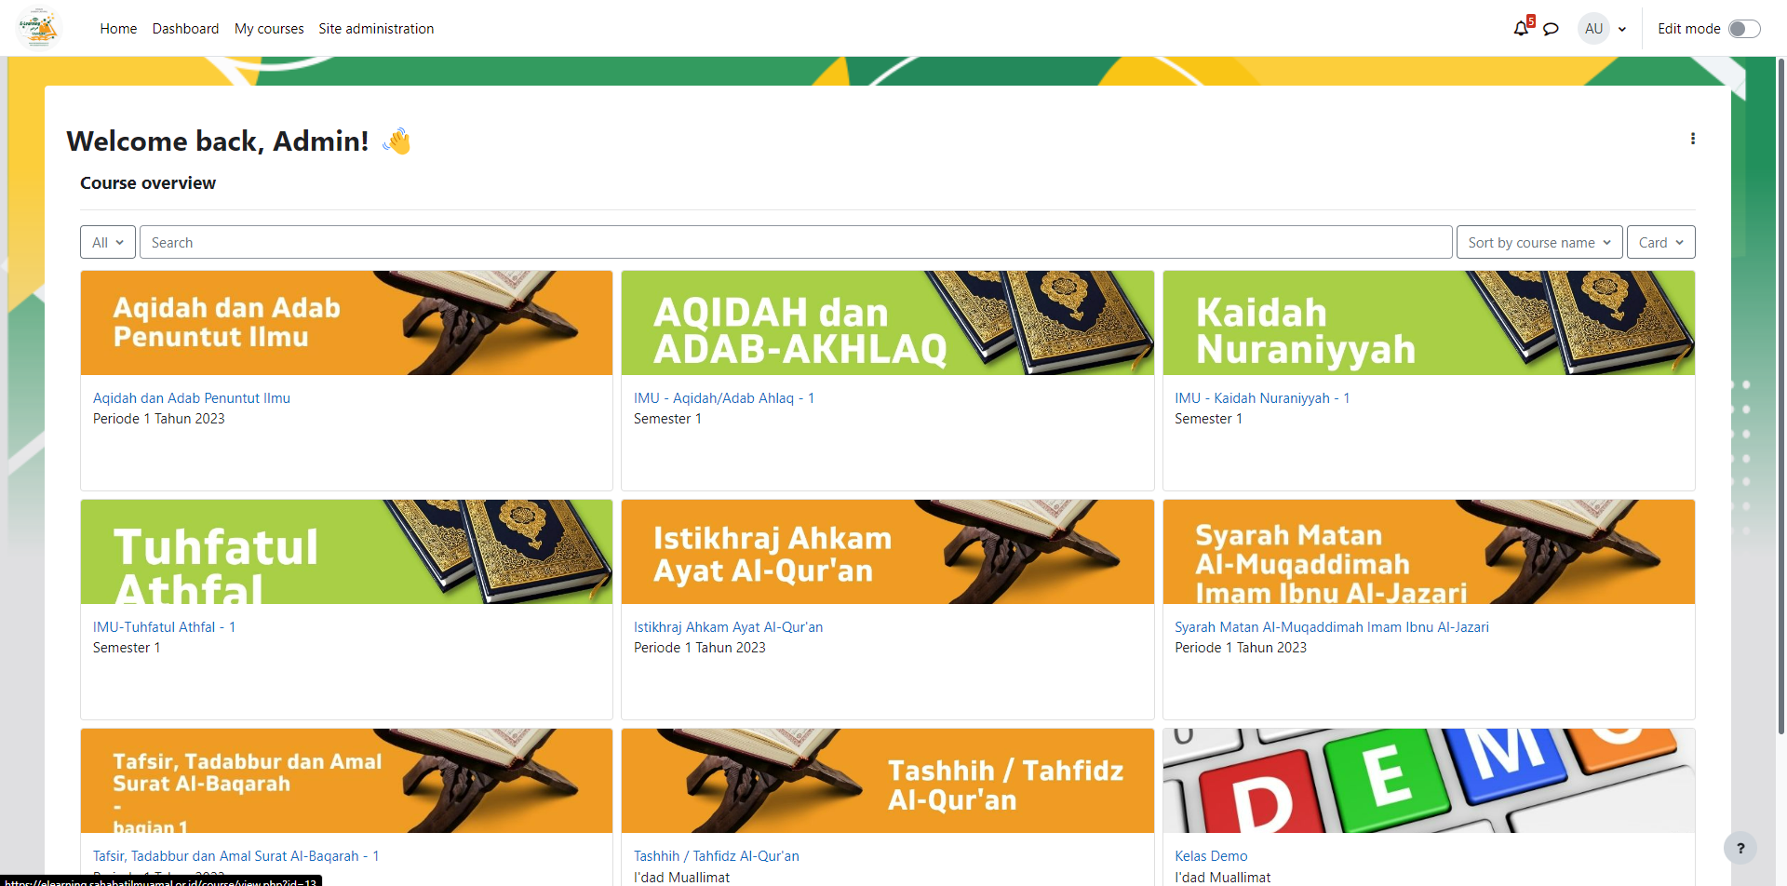Click I'dad Muallimat under Tashhih / Tahfidz
1787x886 pixels.
(x=681, y=877)
